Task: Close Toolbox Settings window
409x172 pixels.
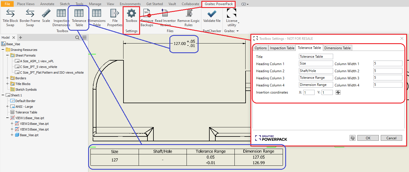Action: [x=402, y=38]
